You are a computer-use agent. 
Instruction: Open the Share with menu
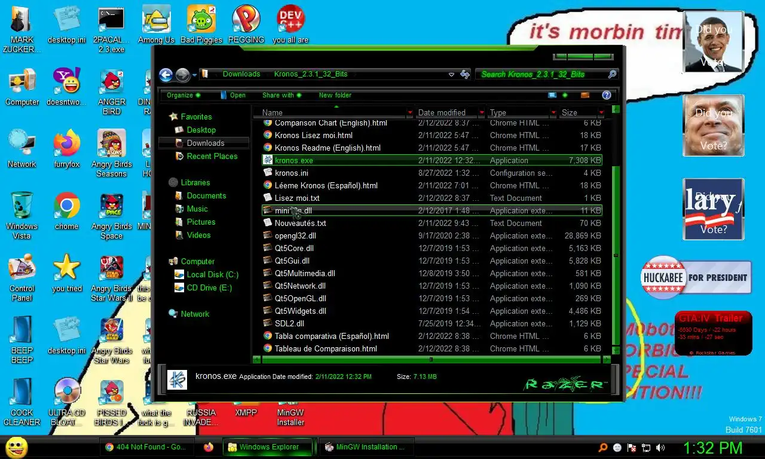[281, 95]
